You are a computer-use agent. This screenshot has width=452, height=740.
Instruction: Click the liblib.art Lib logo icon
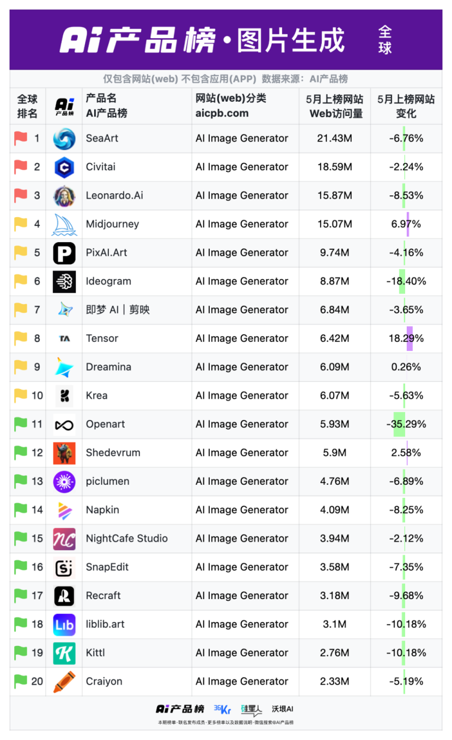(64, 625)
